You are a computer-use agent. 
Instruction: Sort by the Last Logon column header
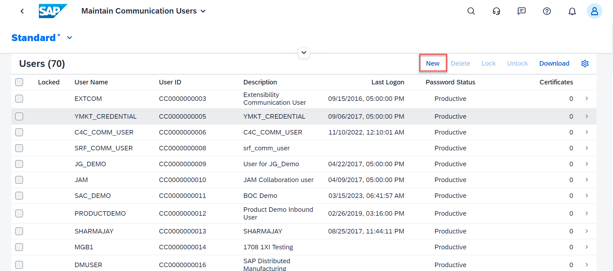(x=387, y=82)
